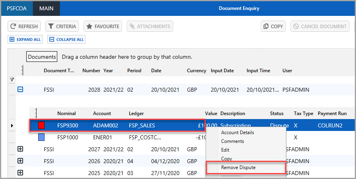The height and width of the screenshot is (179, 356).
Task: Switch to the MAIN tab
Action: pyautogui.click(x=46, y=8)
